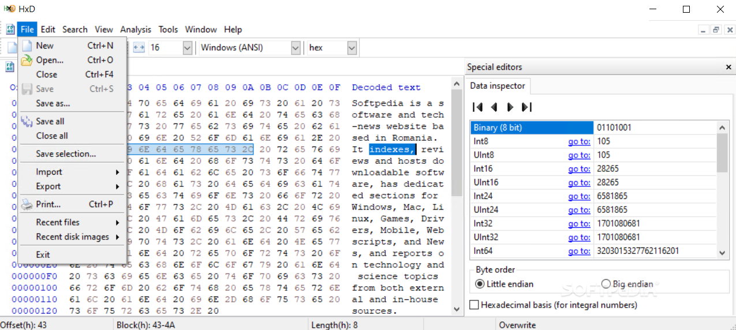Screen dimensions: 736x330
Task: Go to previous byte in Data inspector
Action: 494,107
